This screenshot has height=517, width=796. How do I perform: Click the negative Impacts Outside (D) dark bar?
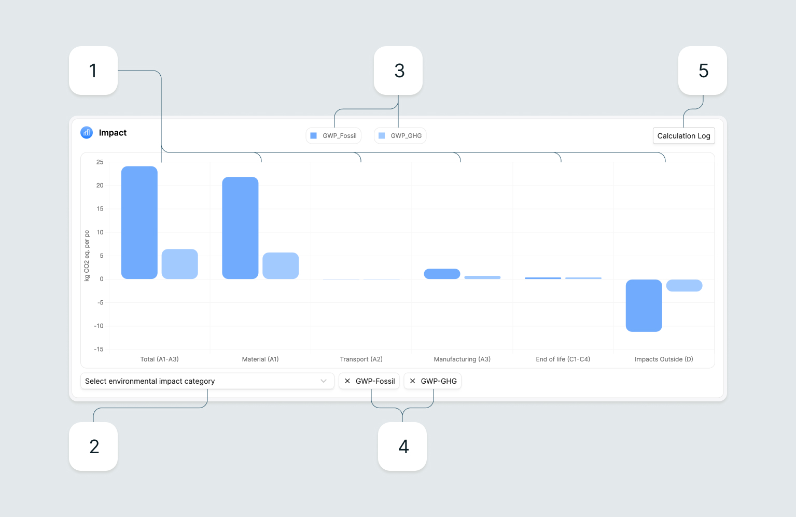coord(644,305)
